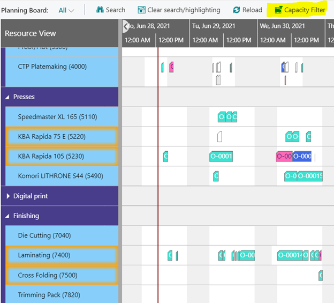Click the Tu, Jun 29, 2021 date header

click(214, 26)
